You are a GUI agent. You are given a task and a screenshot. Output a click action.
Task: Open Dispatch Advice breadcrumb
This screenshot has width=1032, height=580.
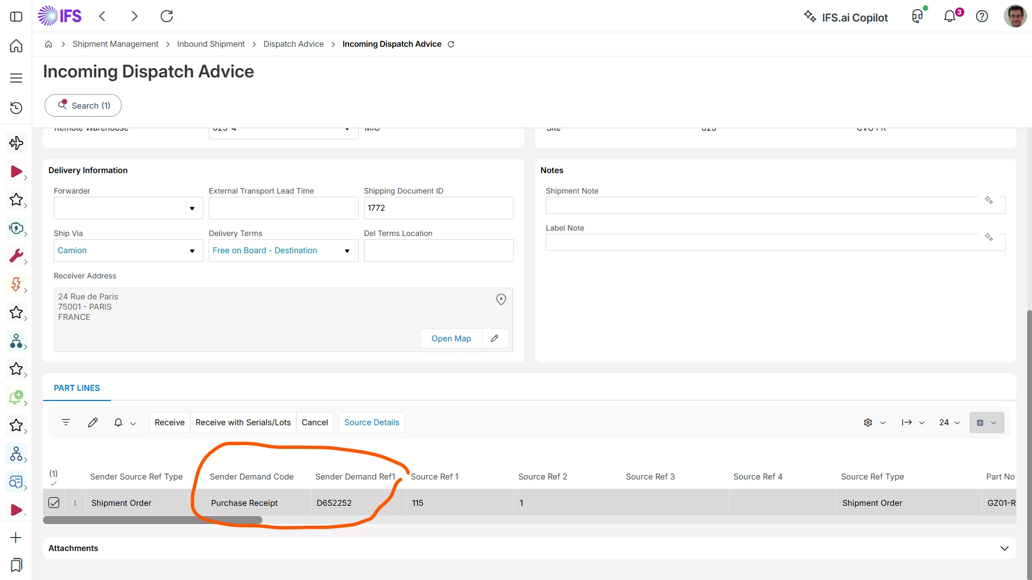point(294,44)
